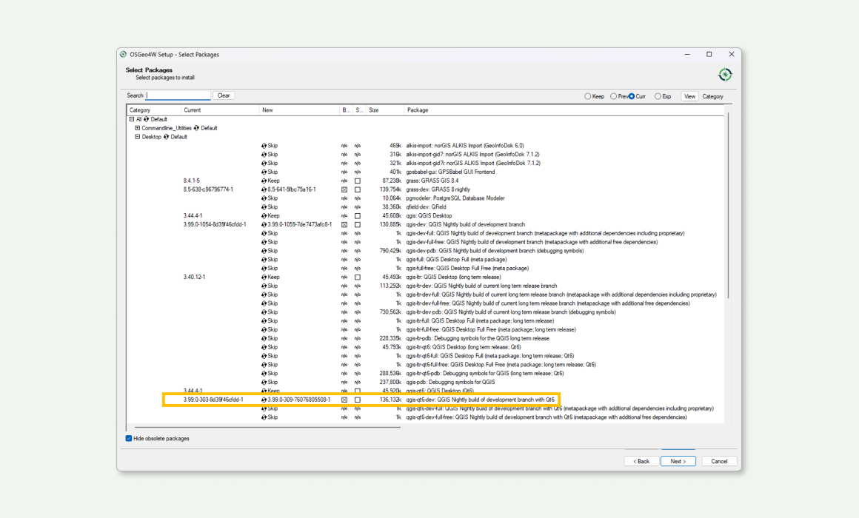Click inside the Search input field
Image resolution: width=859 pixels, height=518 pixels.
[x=178, y=95]
